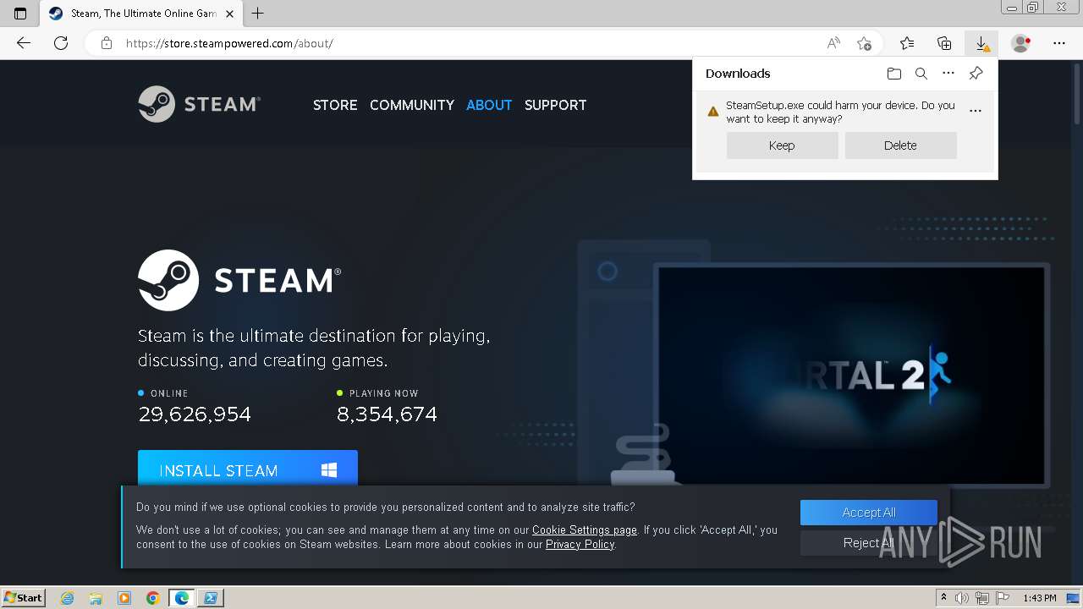Go back to the previous page
This screenshot has width=1083, height=609.
24,43
